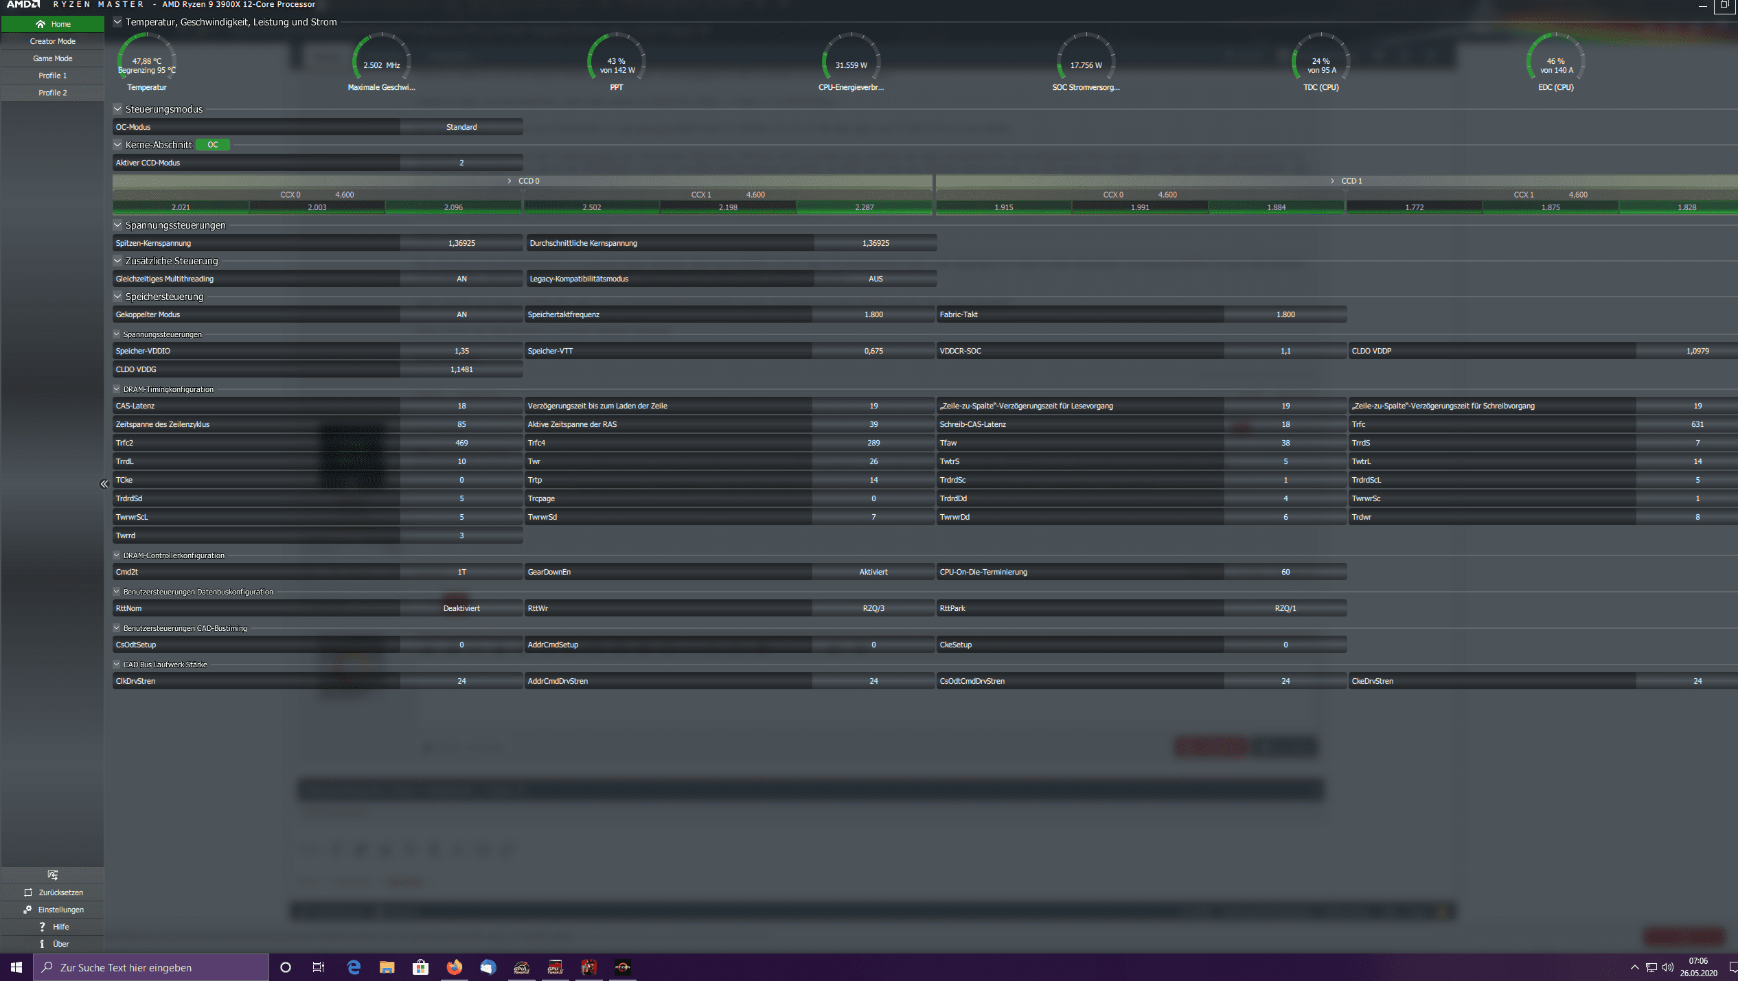Click the Temperatur gauge

coord(147,62)
